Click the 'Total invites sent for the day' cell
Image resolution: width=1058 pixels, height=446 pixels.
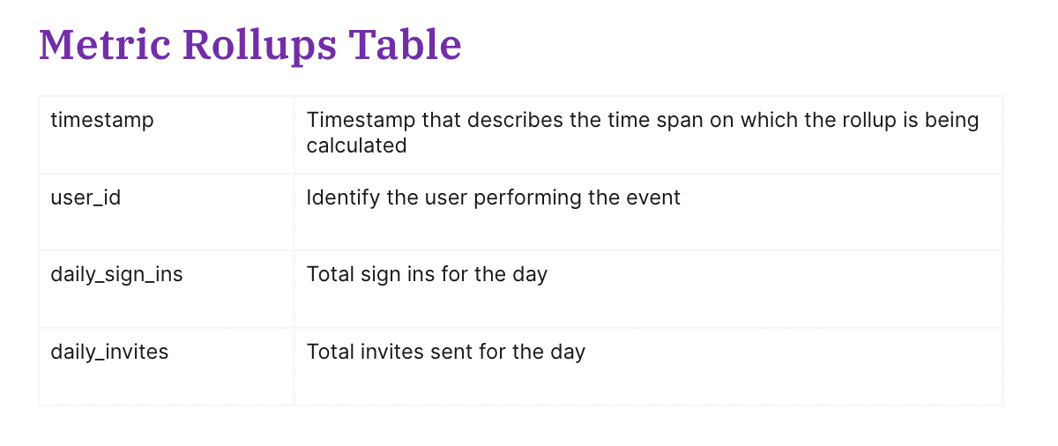649,367
